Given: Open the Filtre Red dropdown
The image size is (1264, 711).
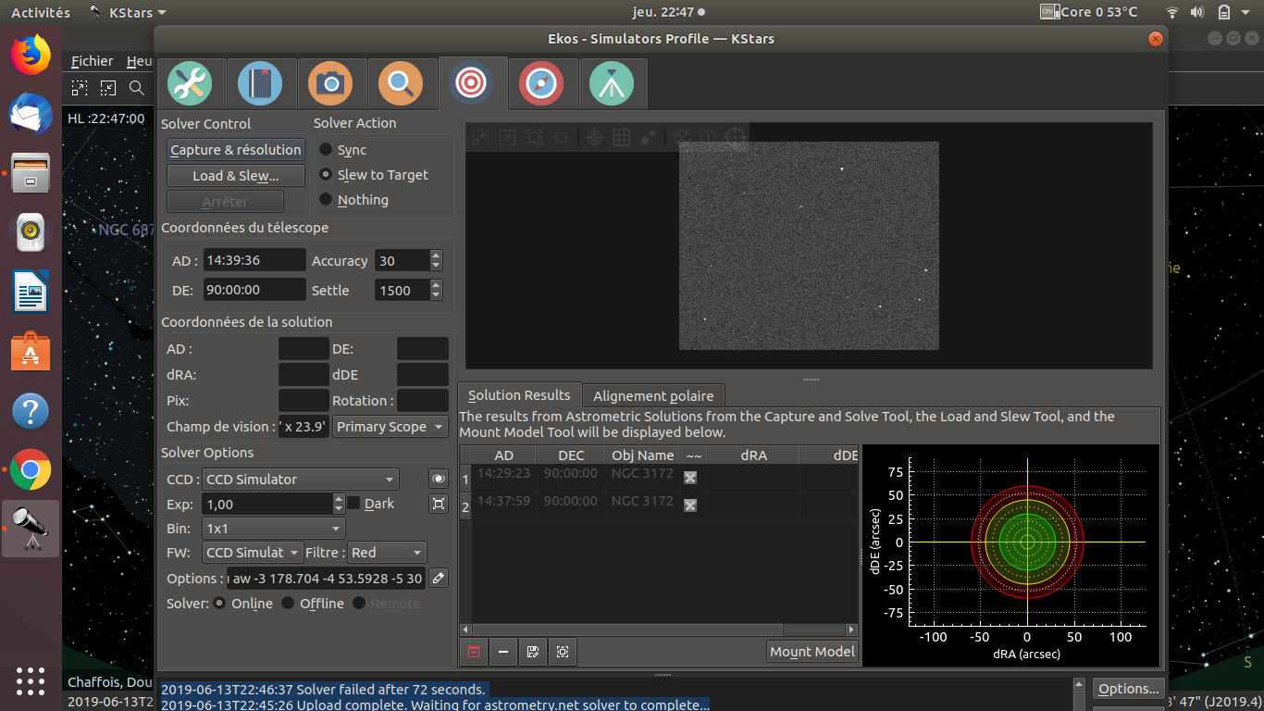Looking at the screenshot, I should (x=387, y=553).
